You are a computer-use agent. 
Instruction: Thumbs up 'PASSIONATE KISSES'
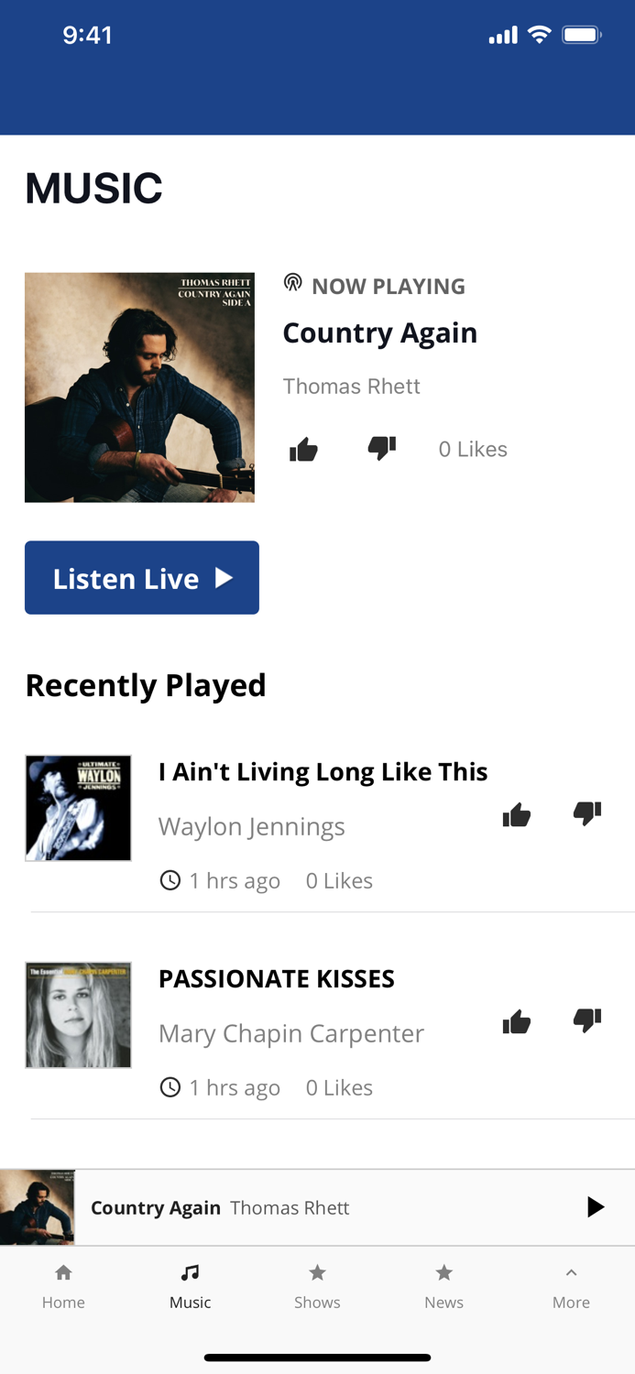[x=517, y=1019]
